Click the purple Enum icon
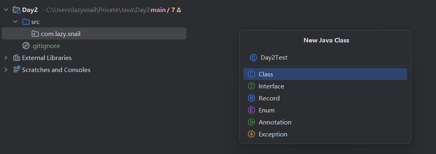This screenshot has height=154, width=436. tap(251, 110)
